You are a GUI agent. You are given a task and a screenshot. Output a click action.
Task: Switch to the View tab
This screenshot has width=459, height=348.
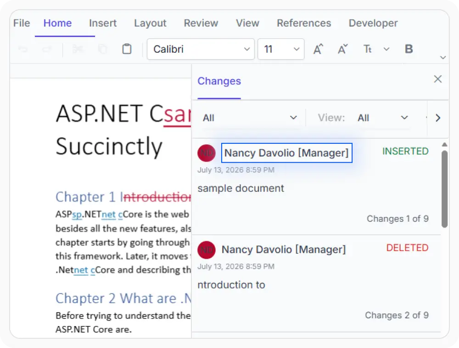pos(248,23)
